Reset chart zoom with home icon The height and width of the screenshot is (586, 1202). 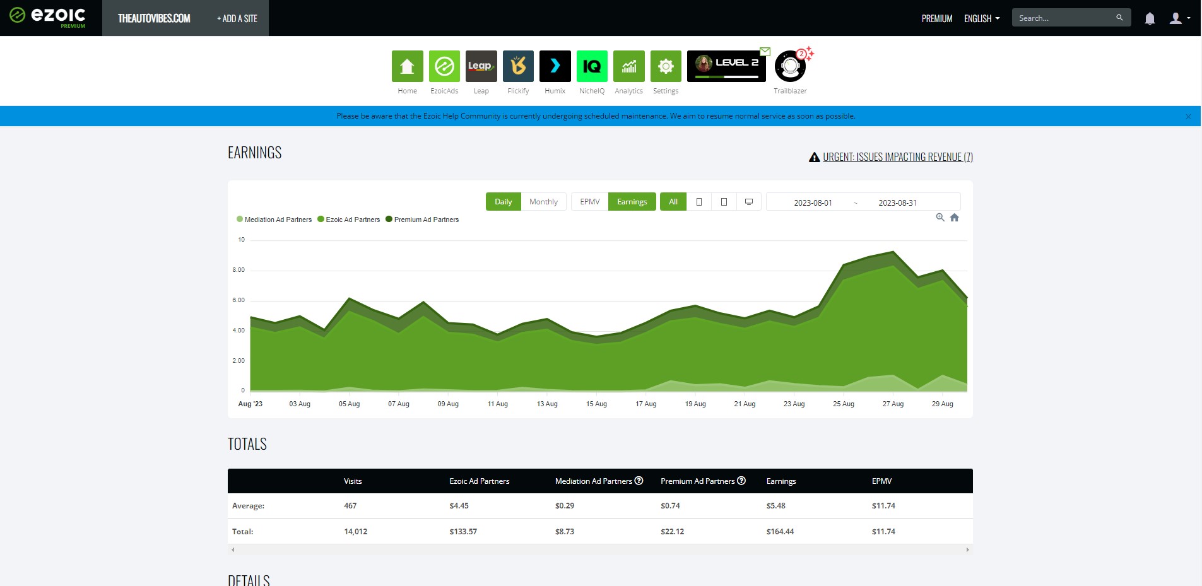(x=955, y=218)
